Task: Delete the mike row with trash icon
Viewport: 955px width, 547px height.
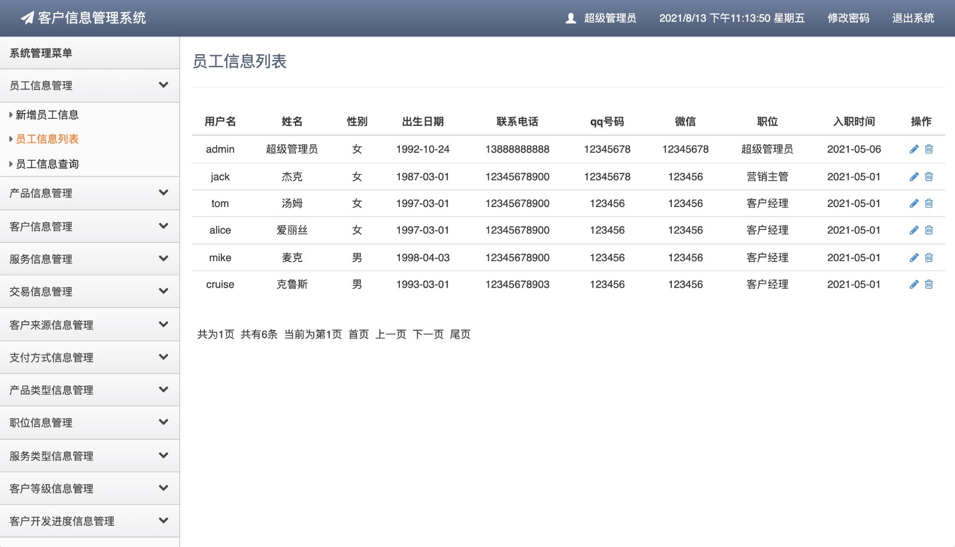Action: pos(929,258)
